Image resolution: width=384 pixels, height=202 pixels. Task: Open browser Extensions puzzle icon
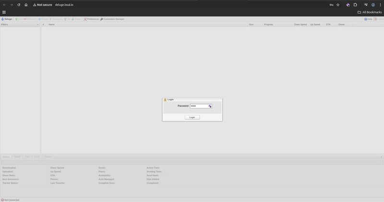[x=355, y=5]
